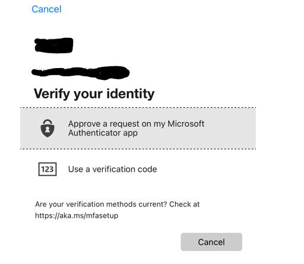Click the gray Cancel button at bottom
Image resolution: width=304 pixels, height=264 pixels.
211,242
